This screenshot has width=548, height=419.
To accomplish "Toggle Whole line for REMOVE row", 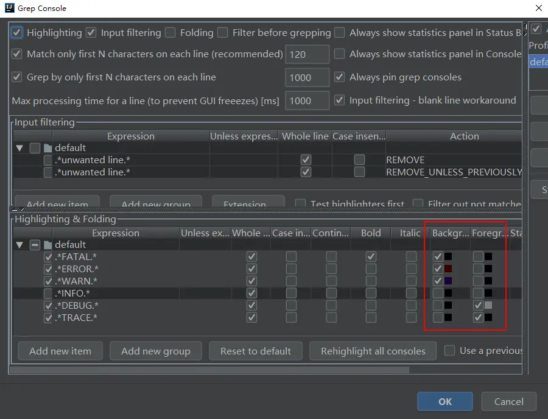I will coord(306,160).
